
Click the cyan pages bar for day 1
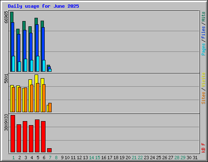[x=13, y=64]
